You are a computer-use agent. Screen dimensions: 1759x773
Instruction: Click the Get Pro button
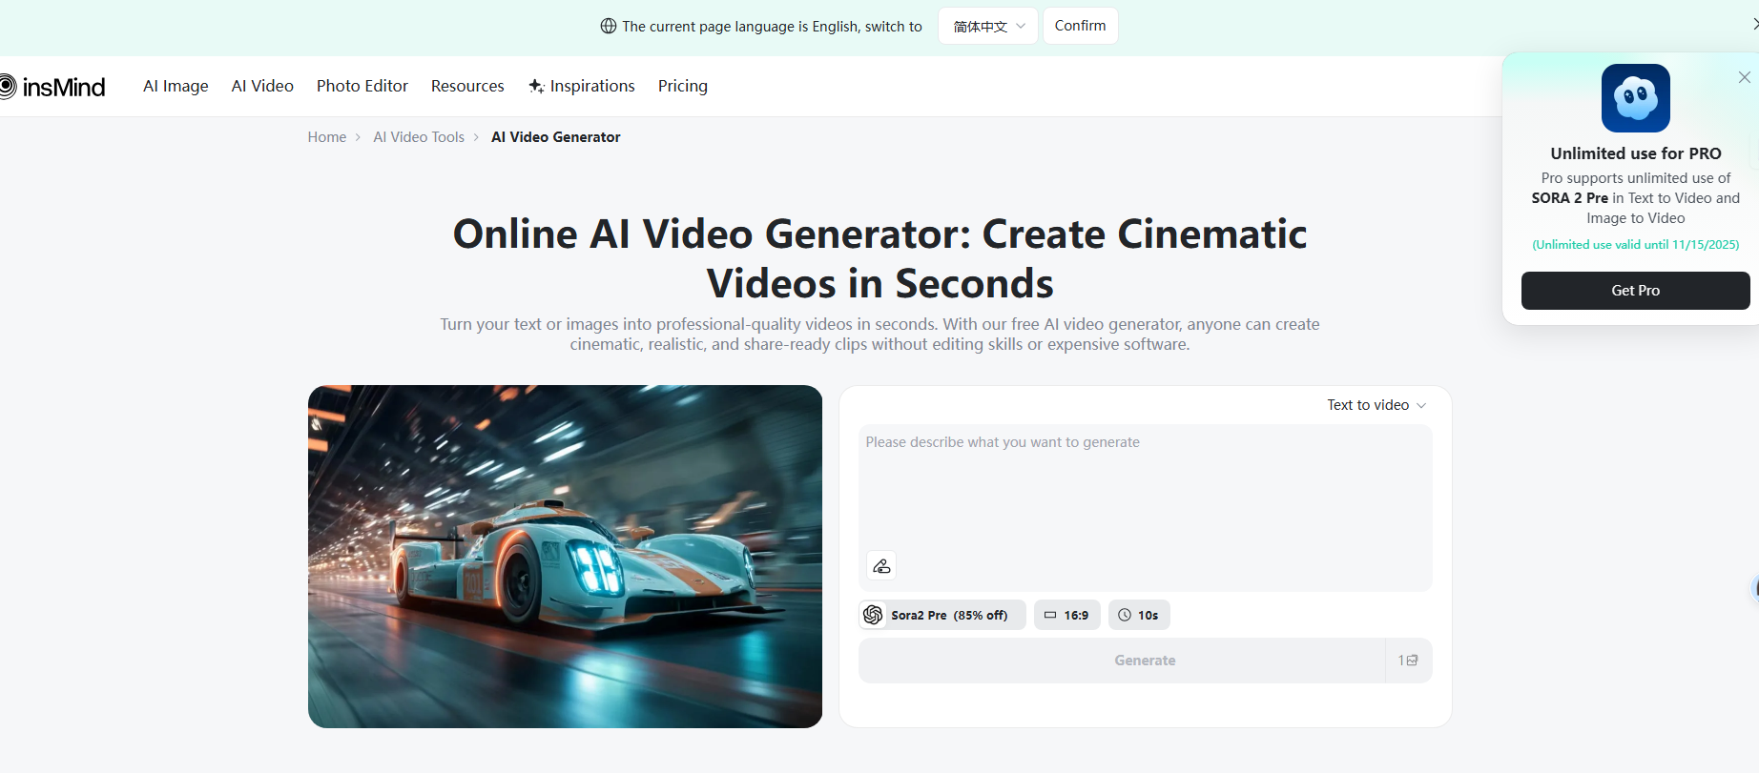pyautogui.click(x=1635, y=291)
